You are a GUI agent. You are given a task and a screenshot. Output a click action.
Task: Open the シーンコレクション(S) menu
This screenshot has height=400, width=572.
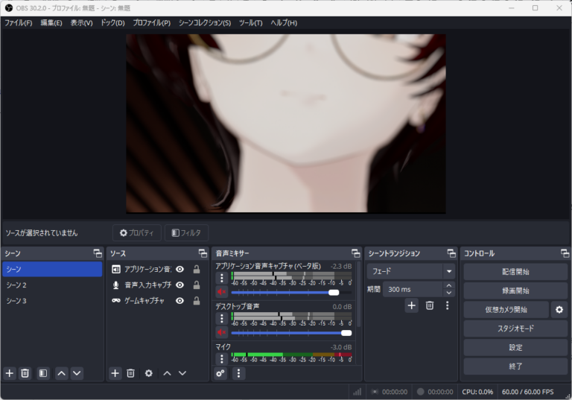(205, 23)
